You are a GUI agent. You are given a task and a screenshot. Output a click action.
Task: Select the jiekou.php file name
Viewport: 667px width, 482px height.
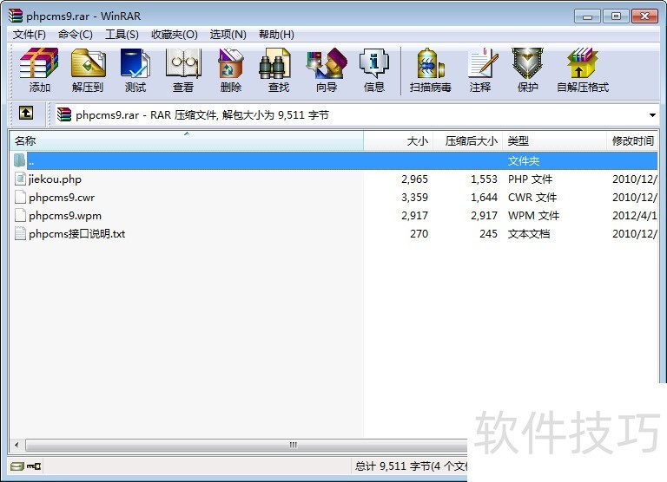pyautogui.click(x=56, y=179)
